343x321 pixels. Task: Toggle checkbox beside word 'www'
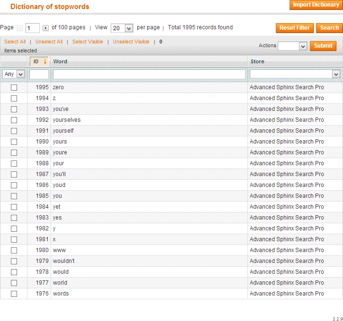[x=14, y=250]
